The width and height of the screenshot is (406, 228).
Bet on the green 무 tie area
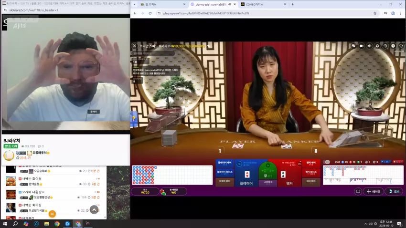point(268,171)
